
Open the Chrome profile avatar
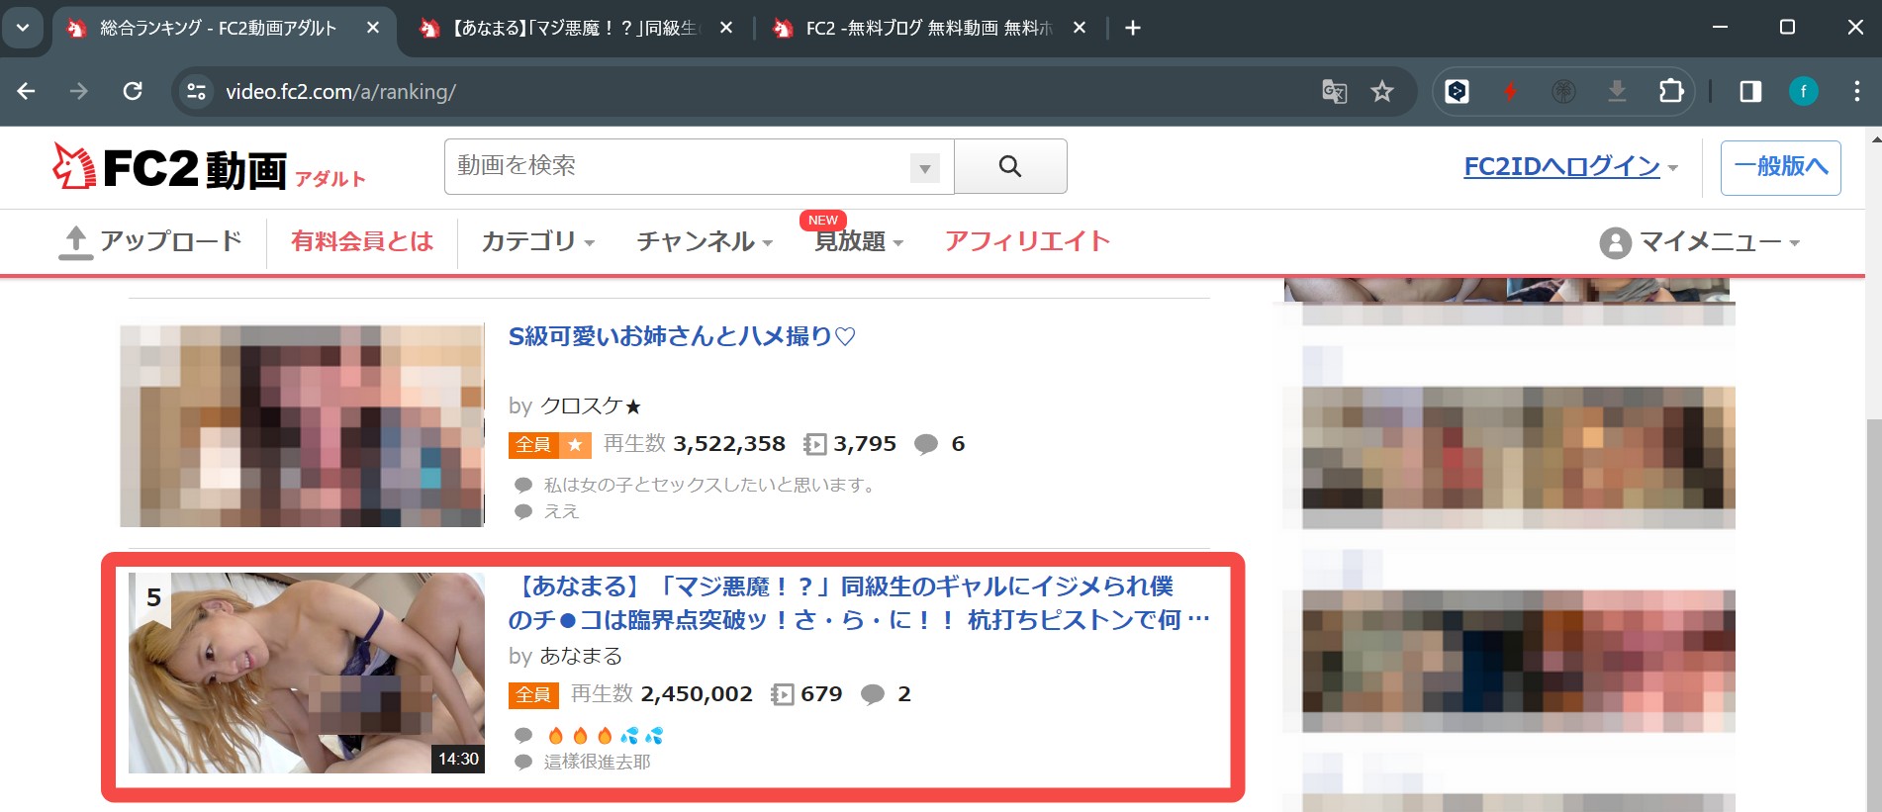[x=1803, y=92]
